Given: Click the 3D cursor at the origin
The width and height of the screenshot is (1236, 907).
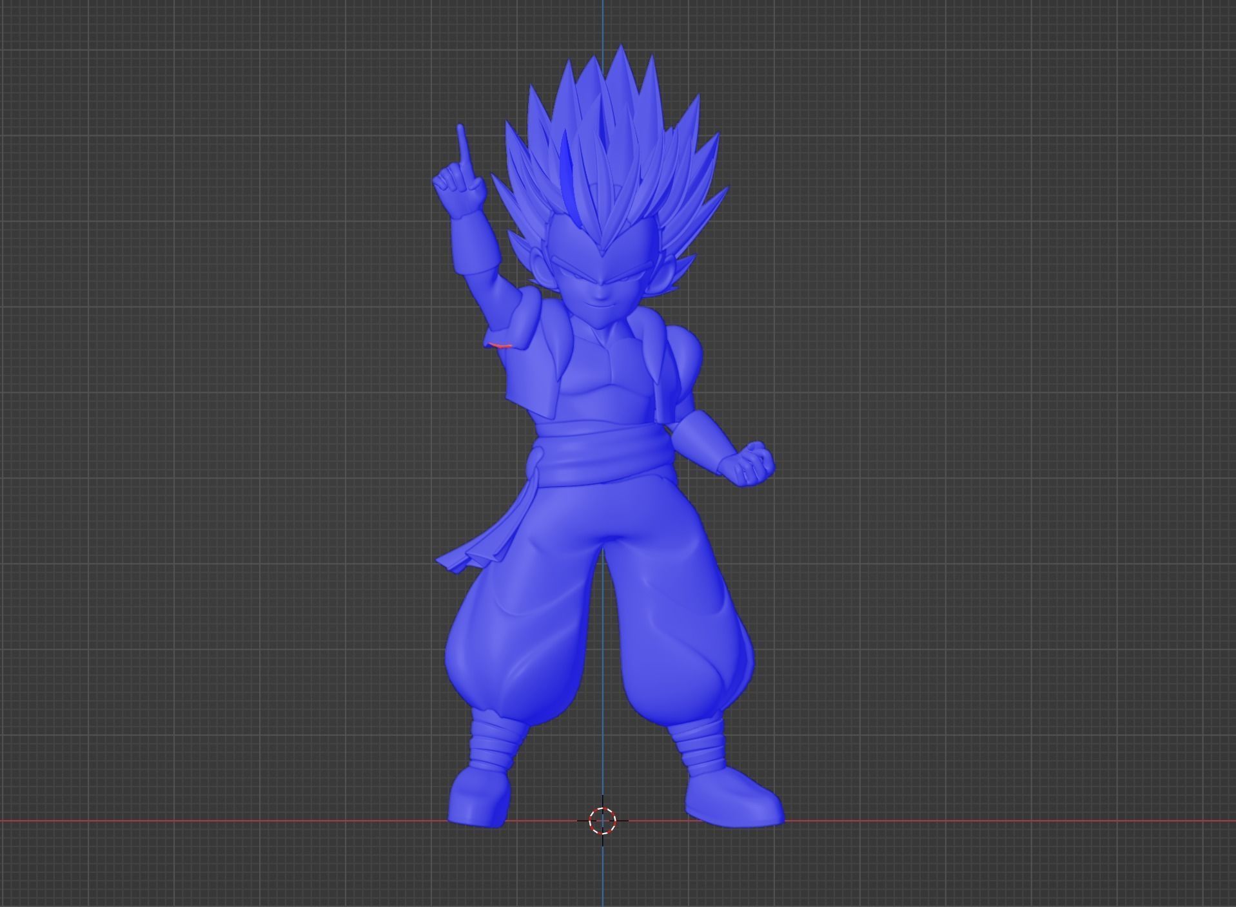Looking at the screenshot, I should (603, 821).
